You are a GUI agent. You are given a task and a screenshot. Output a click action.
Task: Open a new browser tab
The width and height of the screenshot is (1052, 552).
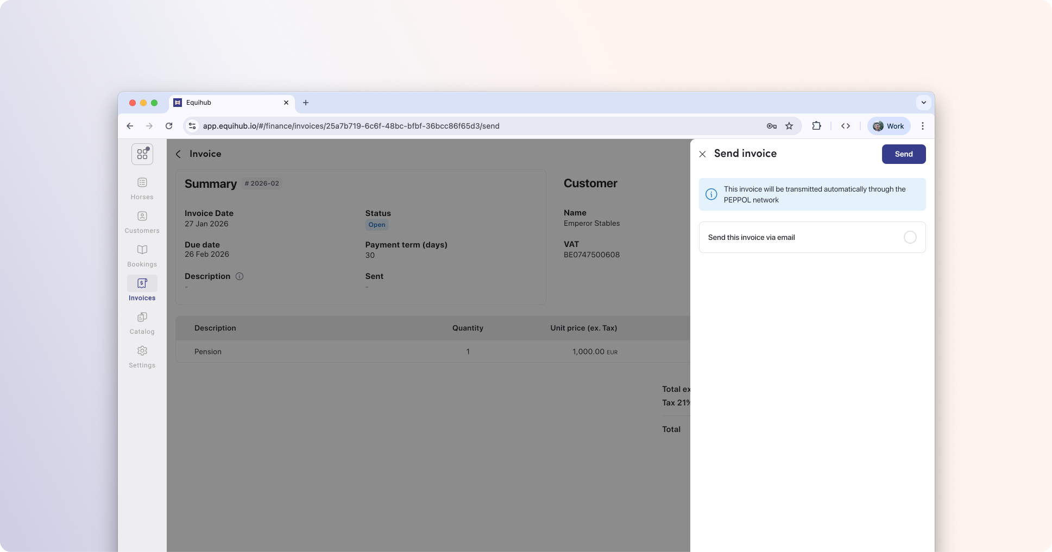coord(306,103)
